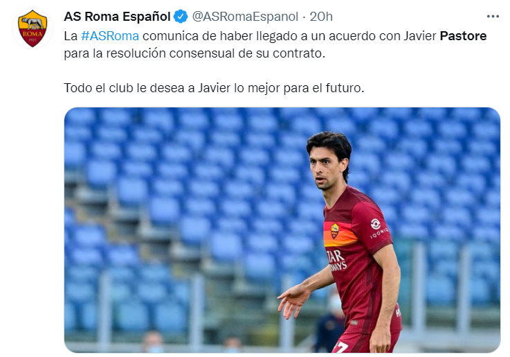The image size is (510, 357).
Task: Click the airline sponsor text on shirt
Action: pyautogui.click(x=337, y=260)
